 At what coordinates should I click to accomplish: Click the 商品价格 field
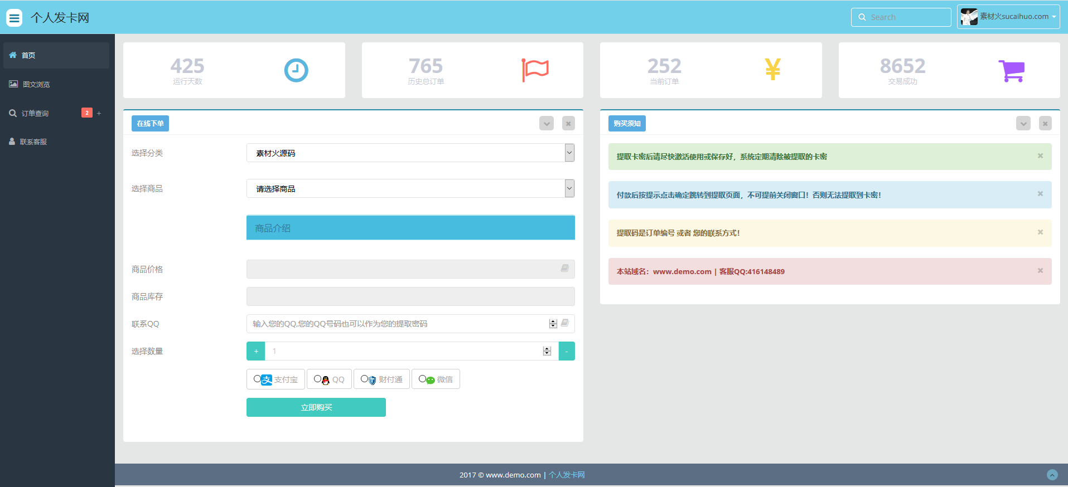(x=410, y=269)
